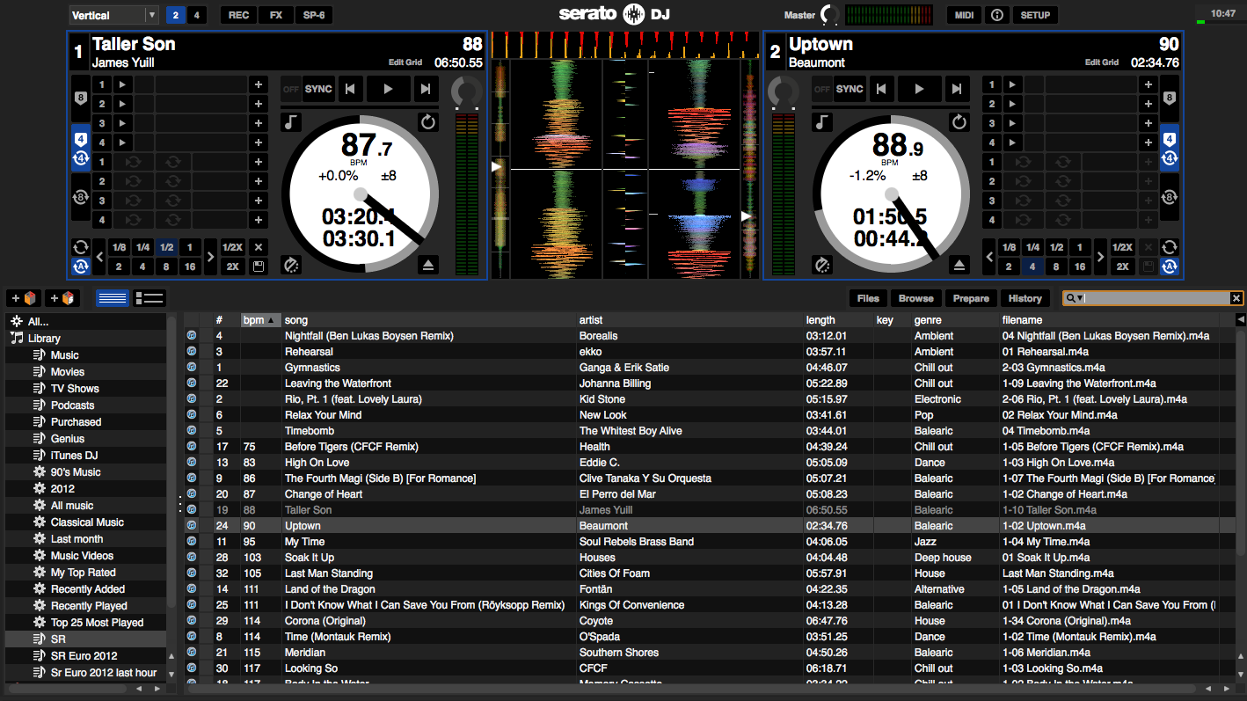Toggle auto-loop on deck 2
The image size is (1247, 701).
1170,267
